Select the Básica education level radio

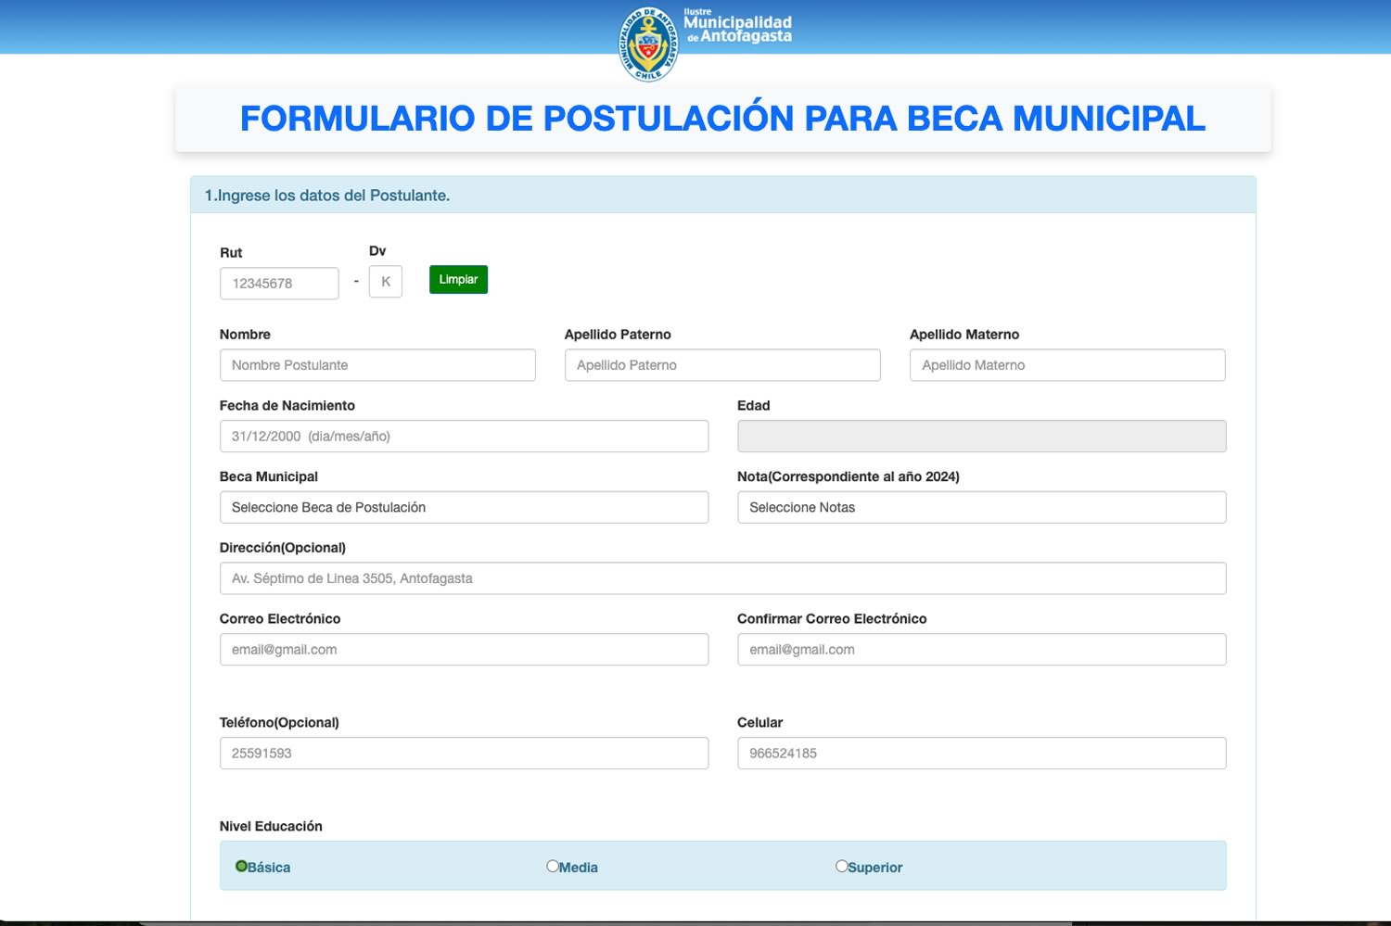click(x=241, y=866)
